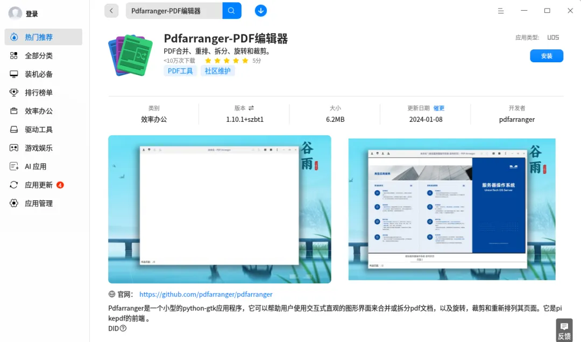This screenshot has width=581, height=342.
Task: Click the 应用更新 refresh icon
Action: 13,185
